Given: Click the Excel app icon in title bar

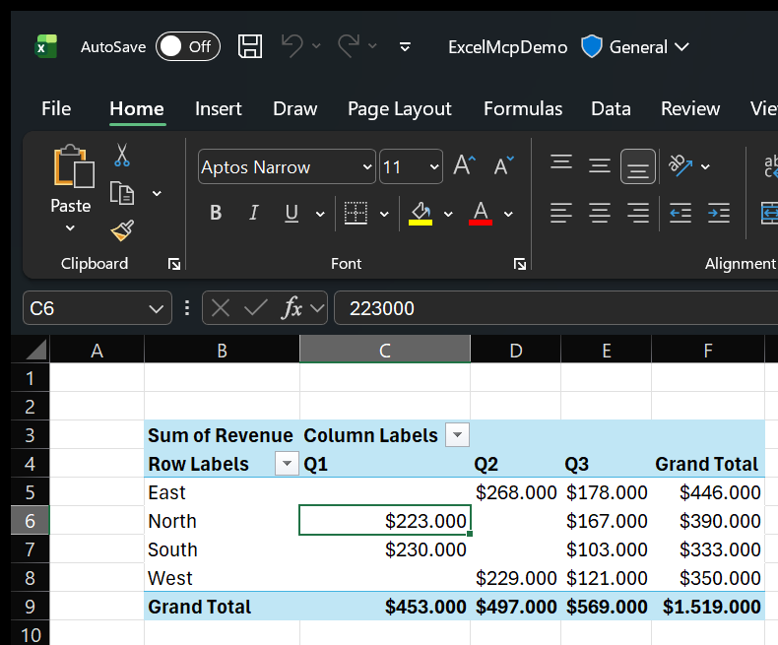Looking at the screenshot, I should (x=46, y=46).
